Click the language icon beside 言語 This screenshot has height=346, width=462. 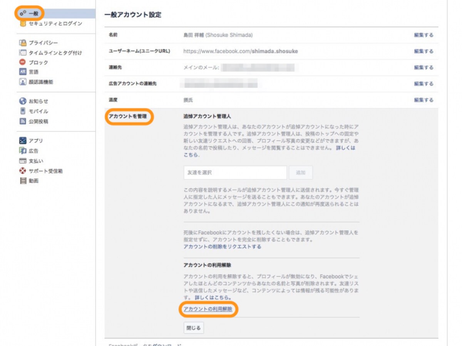coord(23,72)
